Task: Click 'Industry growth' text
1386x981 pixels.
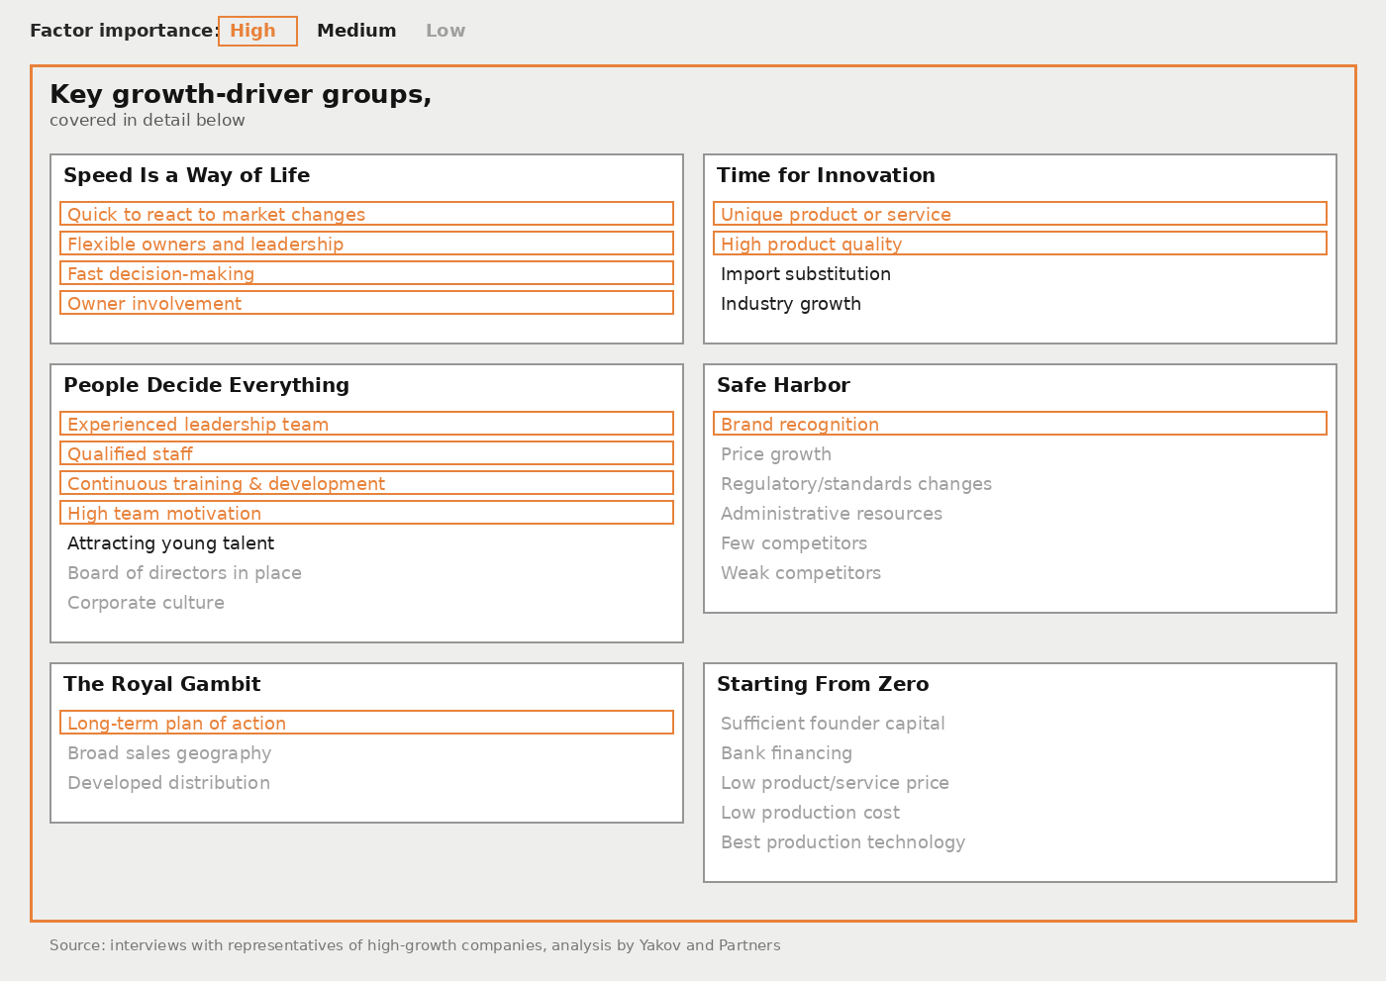Action: pos(791,304)
